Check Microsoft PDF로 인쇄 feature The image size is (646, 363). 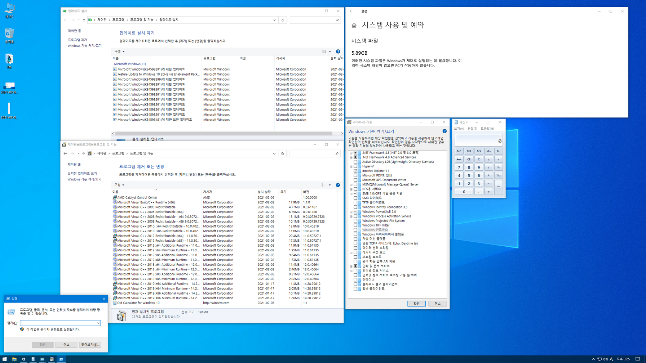pyautogui.click(x=355, y=175)
